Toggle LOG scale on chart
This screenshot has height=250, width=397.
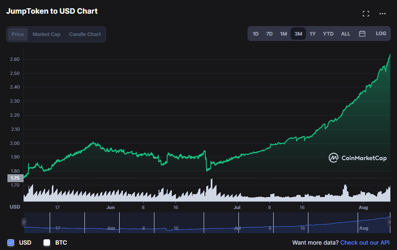381,34
